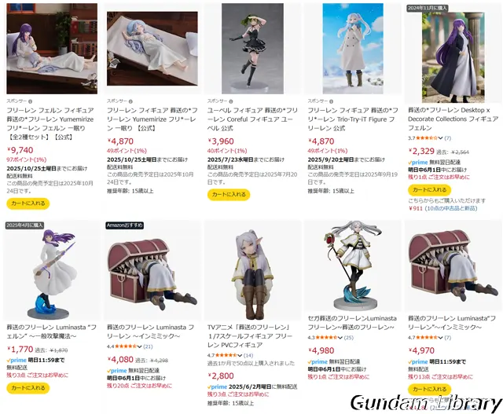
Task: Open Ubel black dress figure thumbnail
Action: click(252, 49)
